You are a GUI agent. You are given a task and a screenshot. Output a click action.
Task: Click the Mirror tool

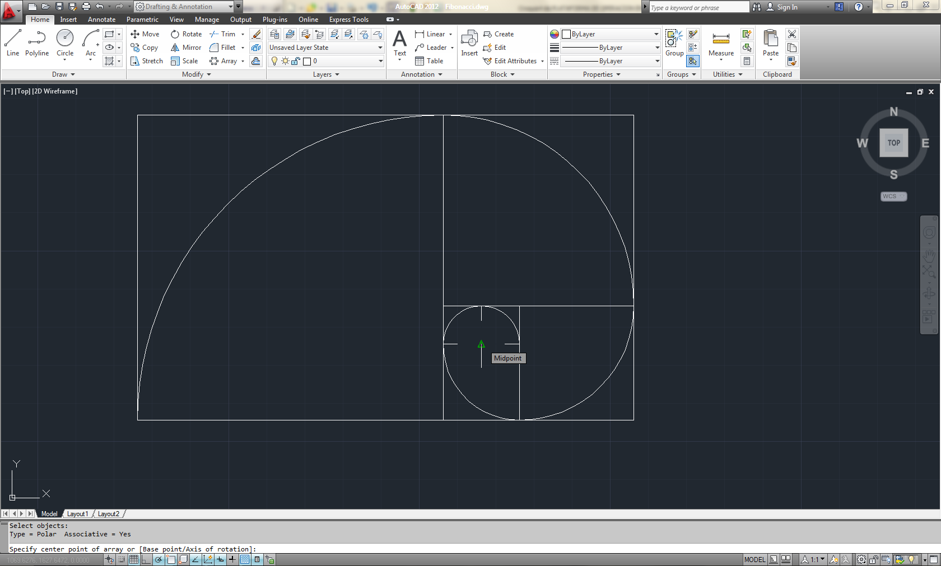(x=186, y=48)
